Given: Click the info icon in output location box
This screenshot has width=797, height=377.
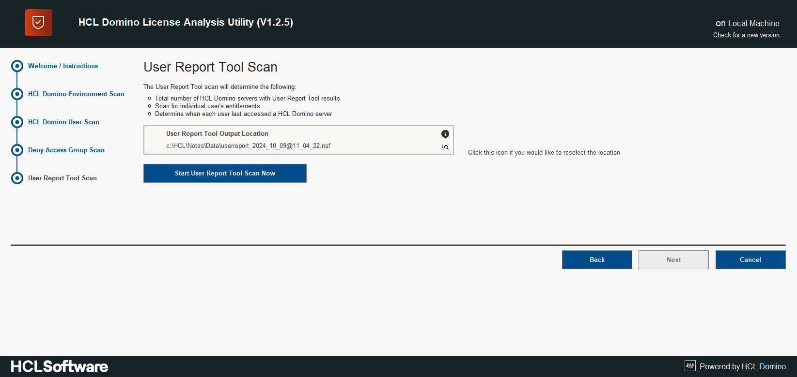Looking at the screenshot, I should coord(445,134).
